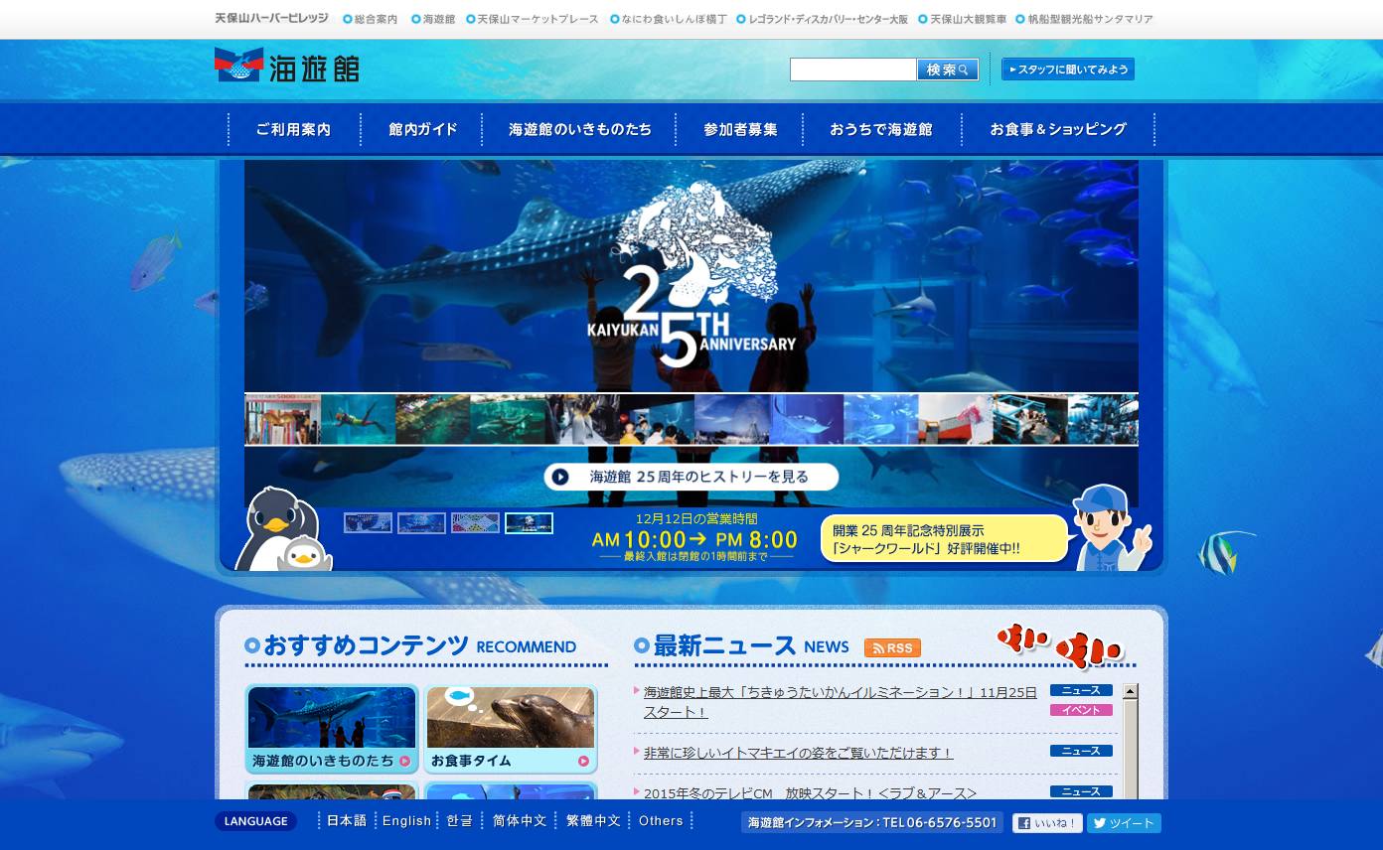Select the second slideshow thumbnail
Image resolution: width=1383 pixels, height=850 pixels.
(x=421, y=523)
